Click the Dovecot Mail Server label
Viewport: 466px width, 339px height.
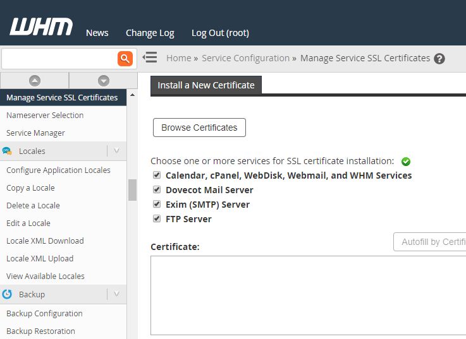pyautogui.click(x=209, y=190)
